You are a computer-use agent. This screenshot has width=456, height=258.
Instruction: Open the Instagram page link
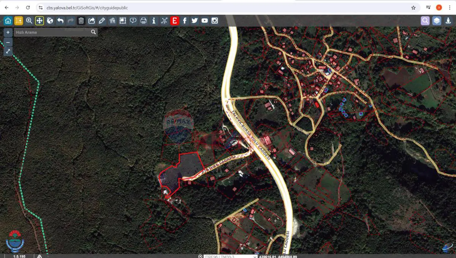pyautogui.click(x=215, y=21)
